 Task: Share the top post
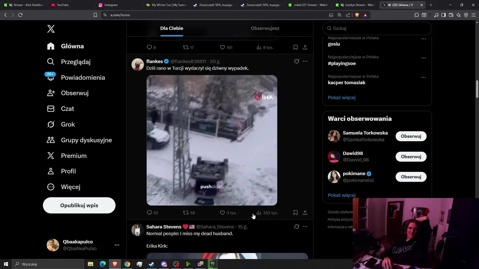click(305, 47)
